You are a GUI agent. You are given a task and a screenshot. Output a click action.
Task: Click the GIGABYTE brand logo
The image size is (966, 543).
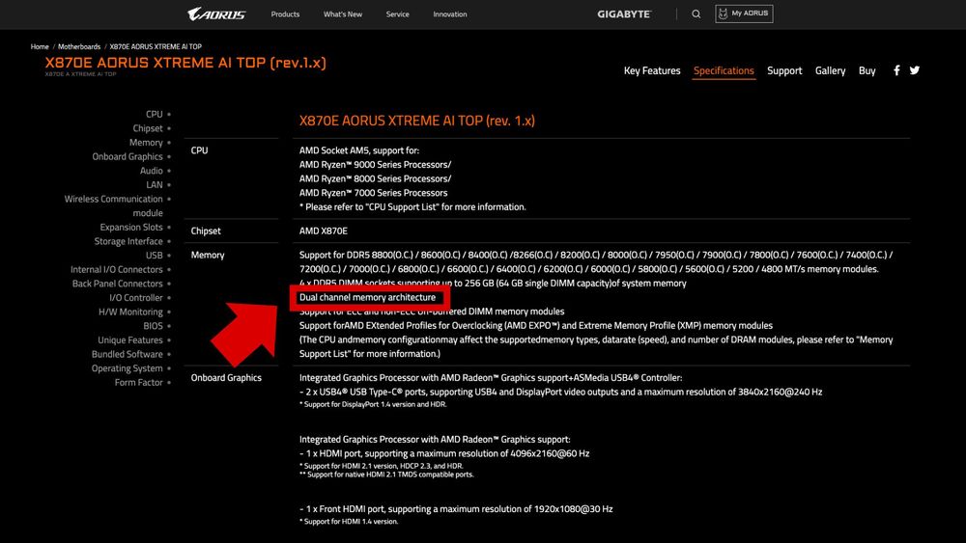point(623,14)
